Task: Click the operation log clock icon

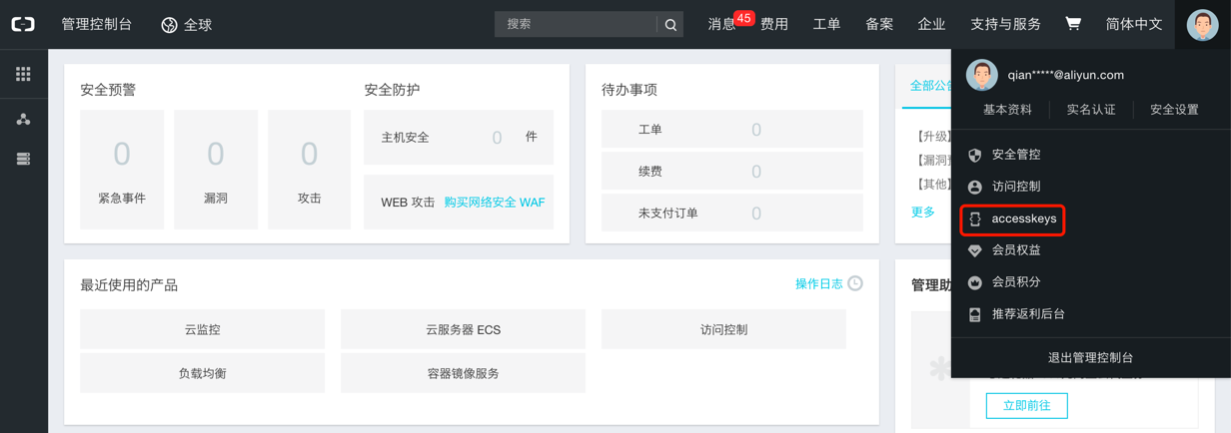Action: [855, 283]
